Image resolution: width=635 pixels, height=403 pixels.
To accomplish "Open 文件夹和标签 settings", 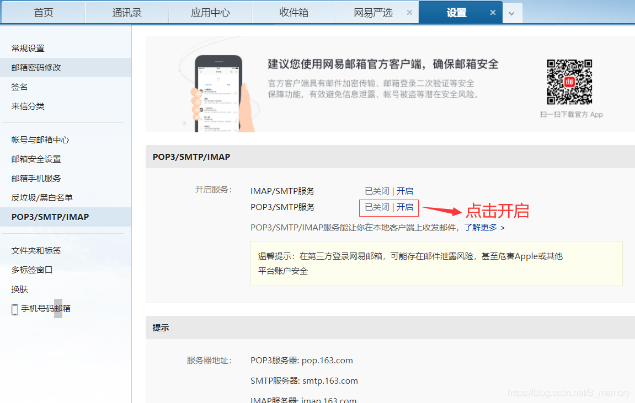I will pyautogui.click(x=36, y=251).
